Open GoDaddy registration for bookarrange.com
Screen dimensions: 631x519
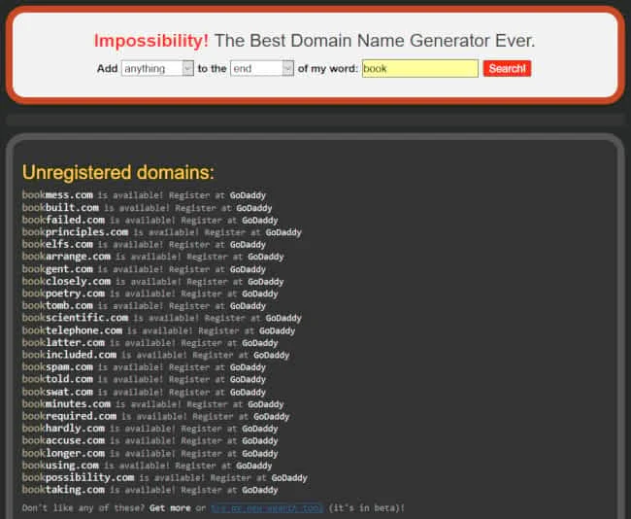266,257
